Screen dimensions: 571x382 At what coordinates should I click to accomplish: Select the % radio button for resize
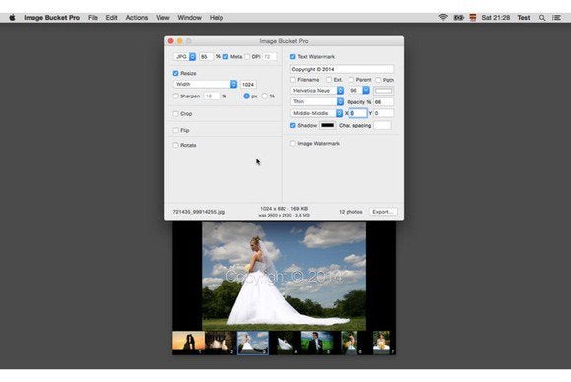pos(265,96)
